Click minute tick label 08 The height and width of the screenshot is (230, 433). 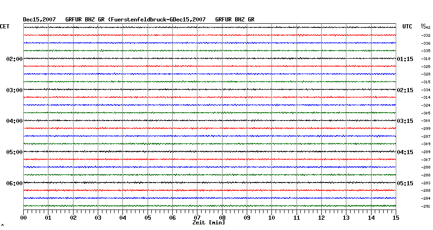coord(222,218)
